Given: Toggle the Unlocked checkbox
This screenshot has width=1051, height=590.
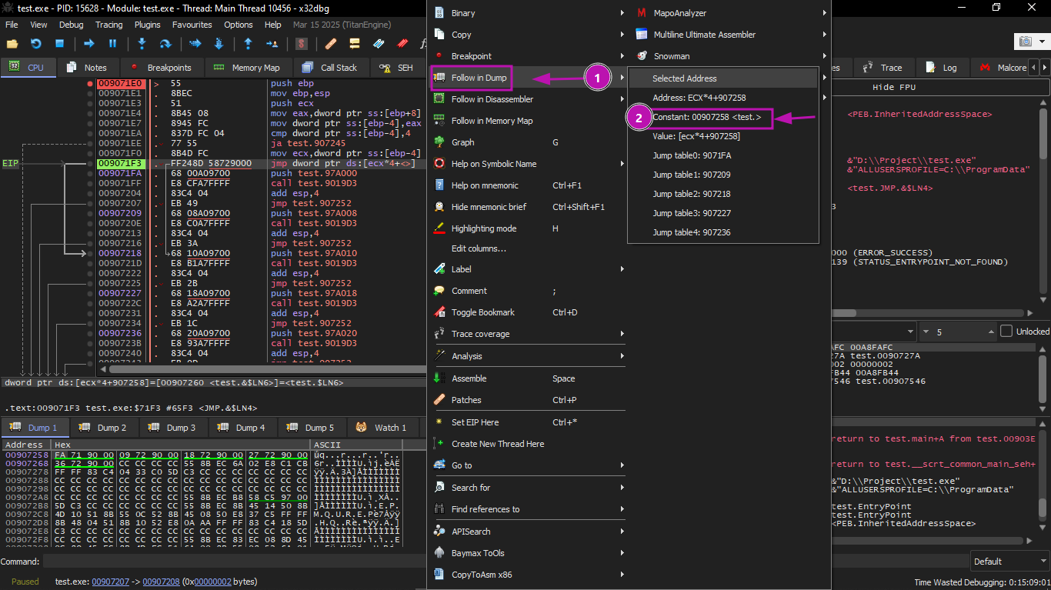Looking at the screenshot, I should tap(1006, 332).
